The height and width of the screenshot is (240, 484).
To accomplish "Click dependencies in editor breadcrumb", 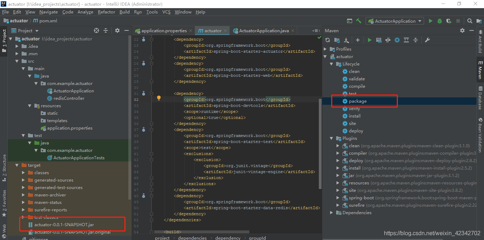I will coord(191,238).
